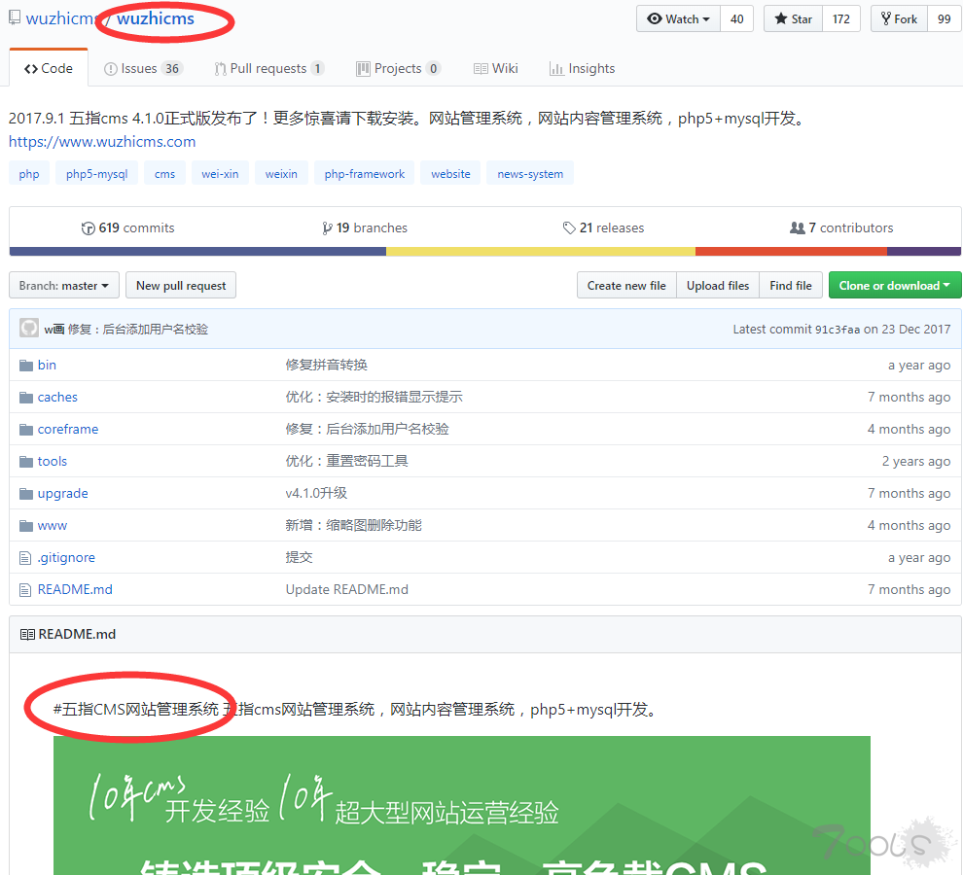Viewport: 963px width, 875px height.
Task: Open the Clone or download dropdown
Action: [x=895, y=286]
